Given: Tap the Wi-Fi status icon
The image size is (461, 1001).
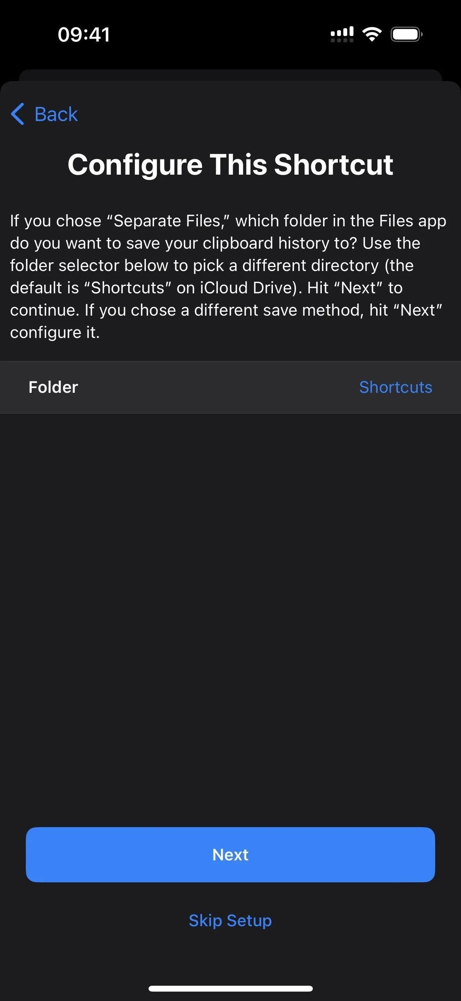Looking at the screenshot, I should click(372, 34).
